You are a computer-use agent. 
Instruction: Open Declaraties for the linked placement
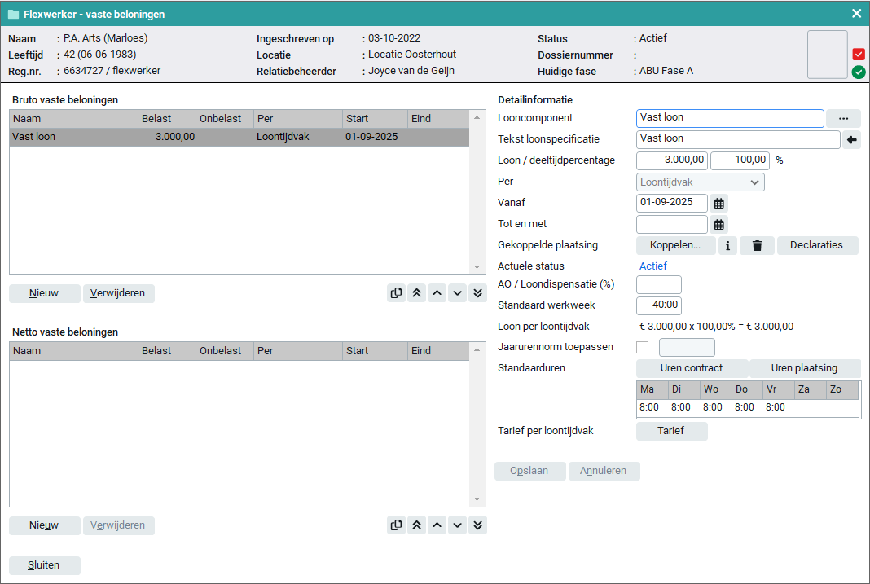tap(817, 245)
